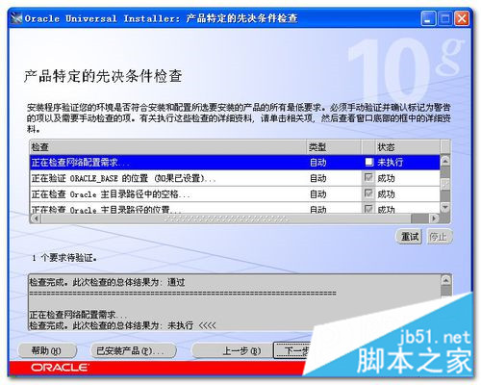Select the 正在验证 ORACLE_BASE 的位置 row
This screenshot has width=481, height=385.
[235, 178]
